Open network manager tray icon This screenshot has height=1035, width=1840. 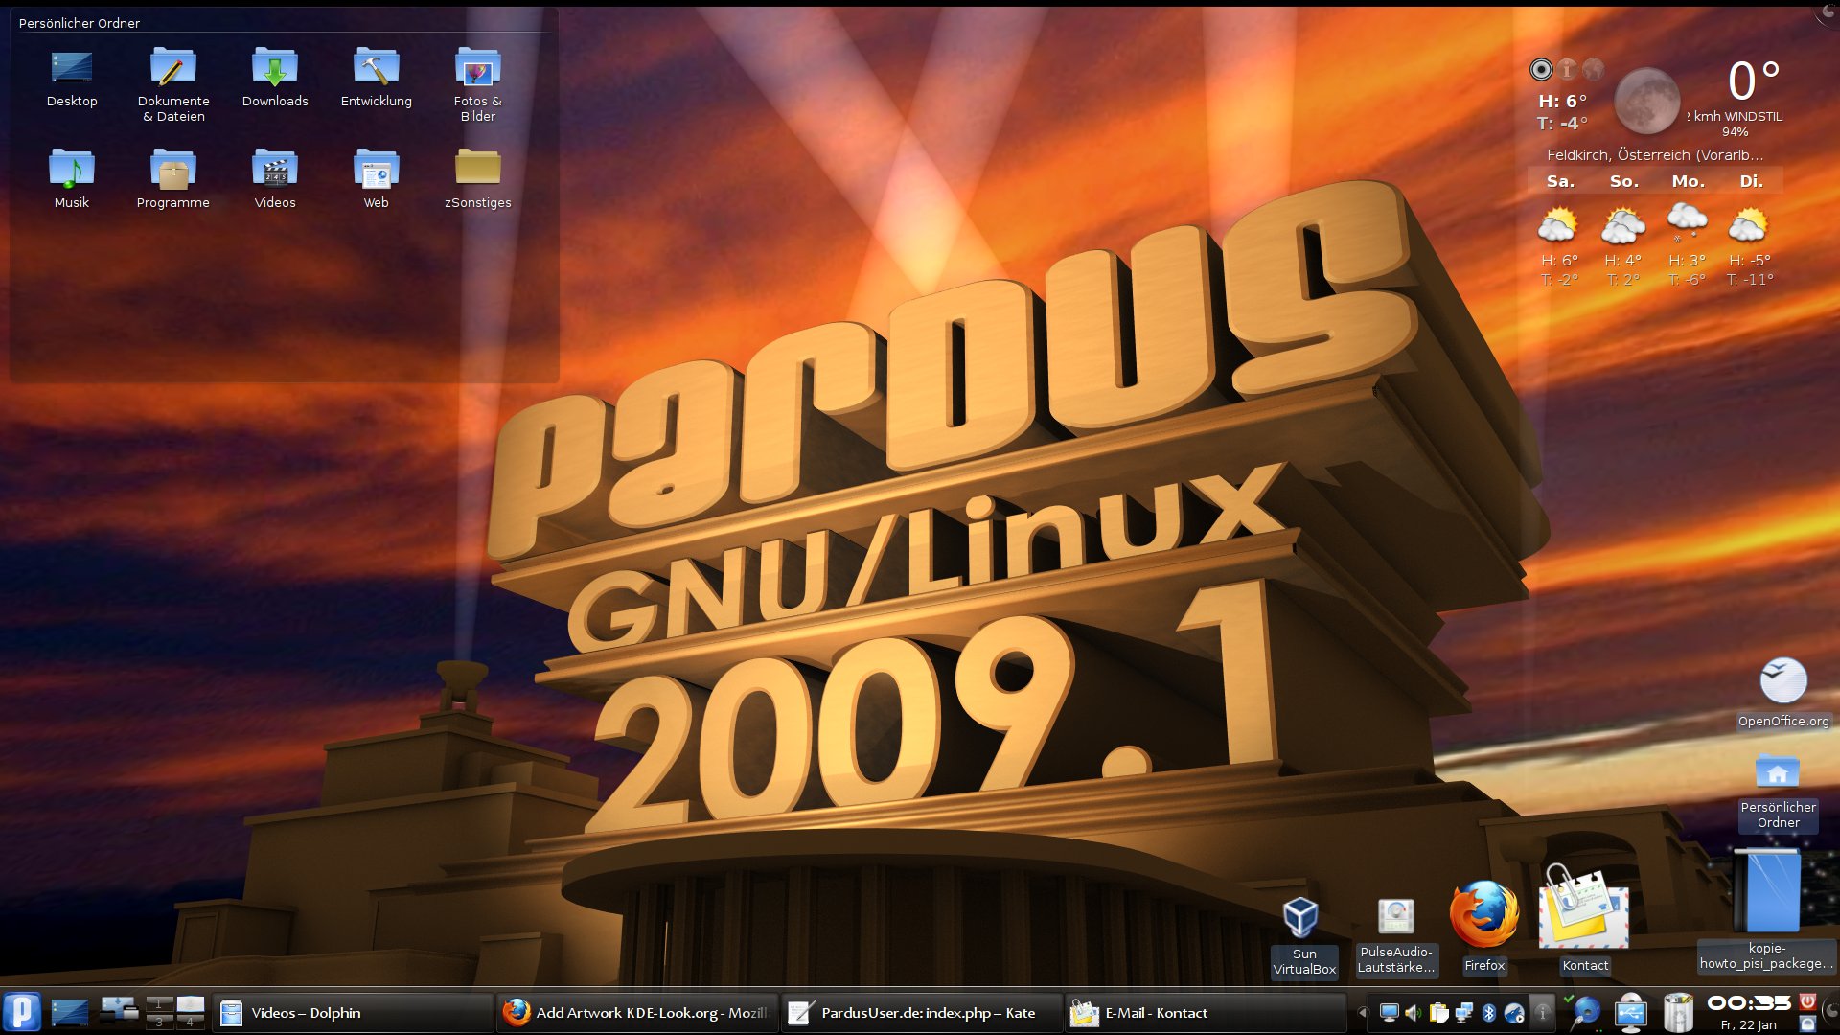[x=1463, y=1013]
